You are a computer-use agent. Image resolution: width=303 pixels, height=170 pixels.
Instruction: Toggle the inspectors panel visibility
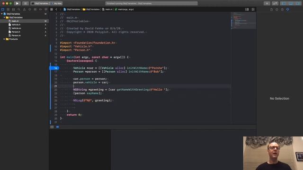tap(298, 3)
